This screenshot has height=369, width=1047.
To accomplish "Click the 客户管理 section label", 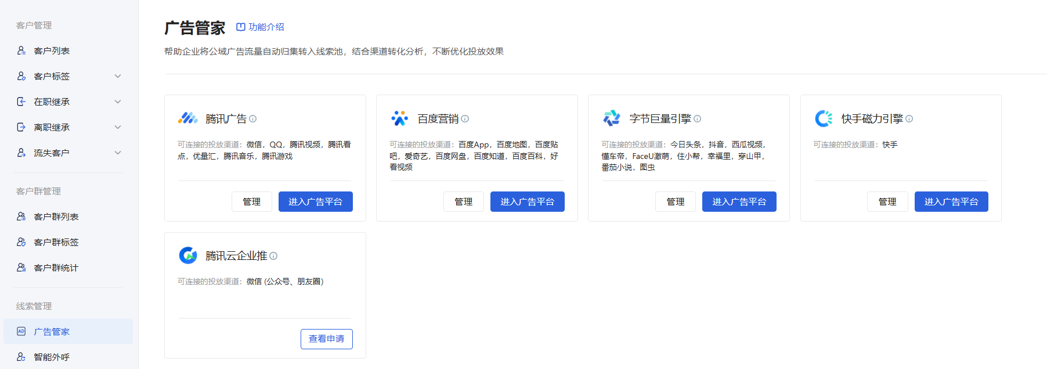I will (x=34, y=25).
